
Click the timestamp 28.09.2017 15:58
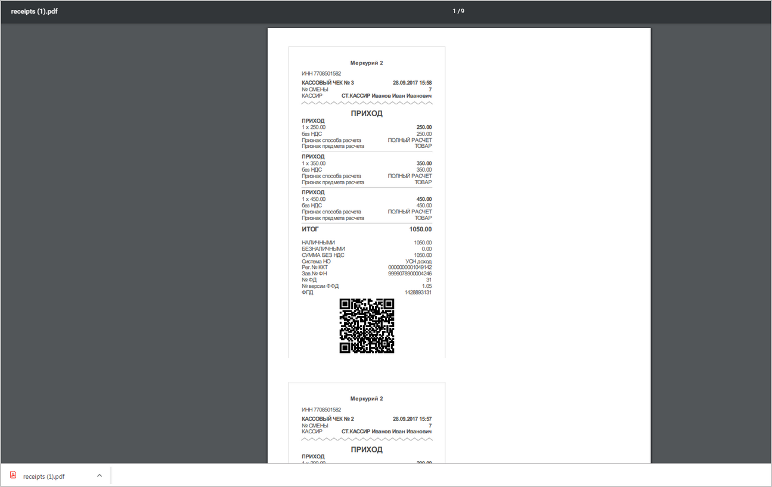pyautogui.click(x=412, y=83)
